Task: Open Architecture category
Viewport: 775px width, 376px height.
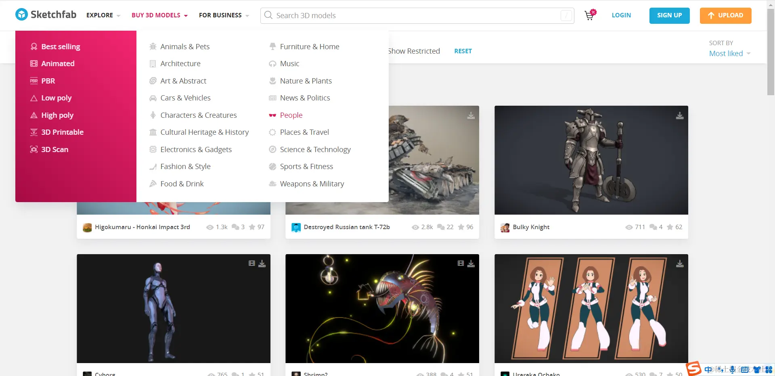Action: click(180, 63)
